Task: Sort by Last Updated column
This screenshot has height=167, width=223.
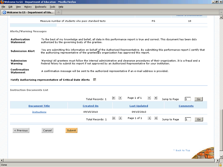Action: click(x=139, y=106)
